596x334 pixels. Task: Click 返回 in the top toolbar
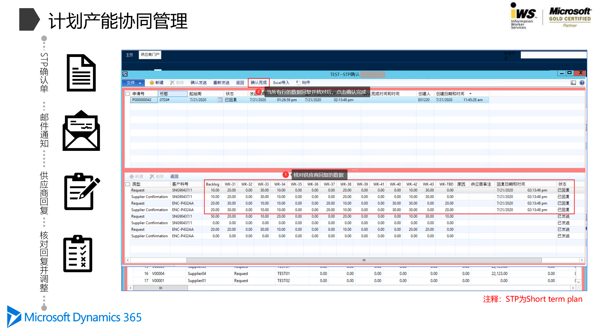coord(240,83)
